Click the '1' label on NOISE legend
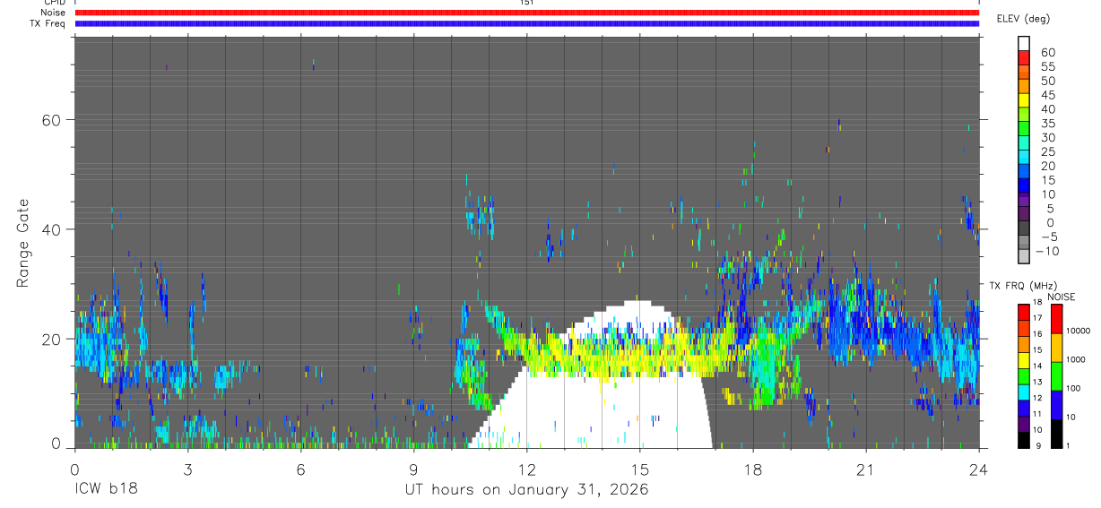The height and width of the screenshot is (508, 1101). click(x=1069, y=446)
